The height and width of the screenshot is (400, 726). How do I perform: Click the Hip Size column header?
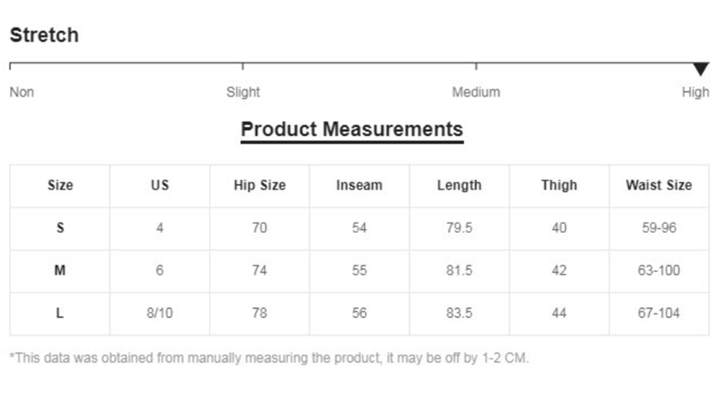point(260,185)
